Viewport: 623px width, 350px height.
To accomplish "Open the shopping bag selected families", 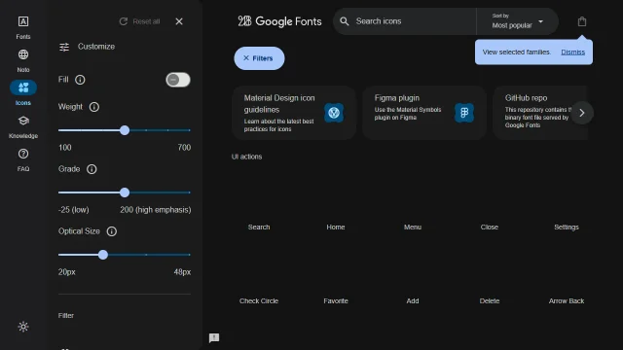I will 582,21.
